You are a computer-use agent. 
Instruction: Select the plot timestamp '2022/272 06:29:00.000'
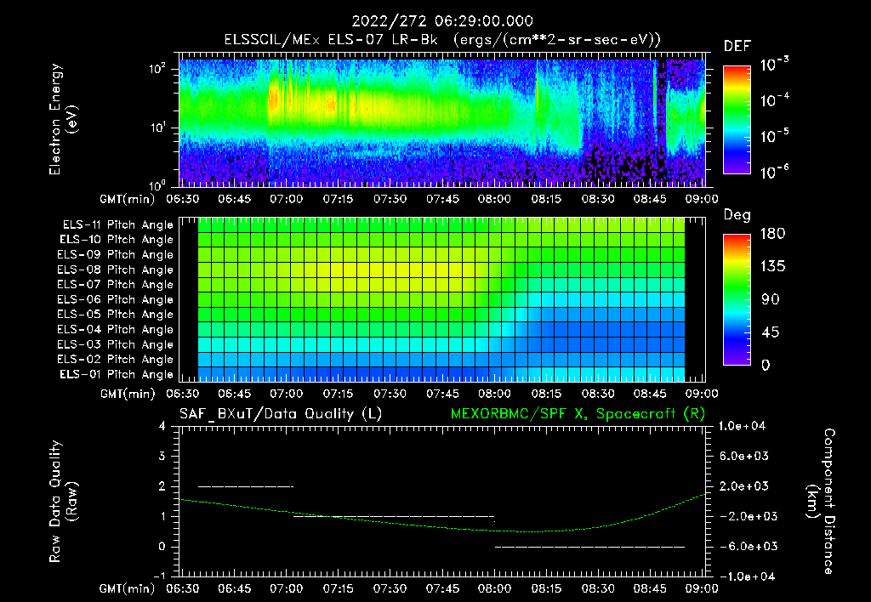coord(442,21)
